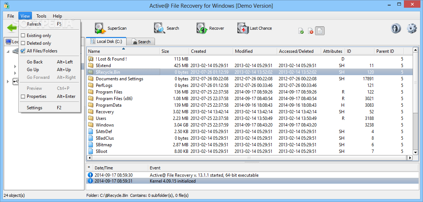
Task: Click the $Extend folder icon
Action: pyautogui.click(x=91, y=66)
